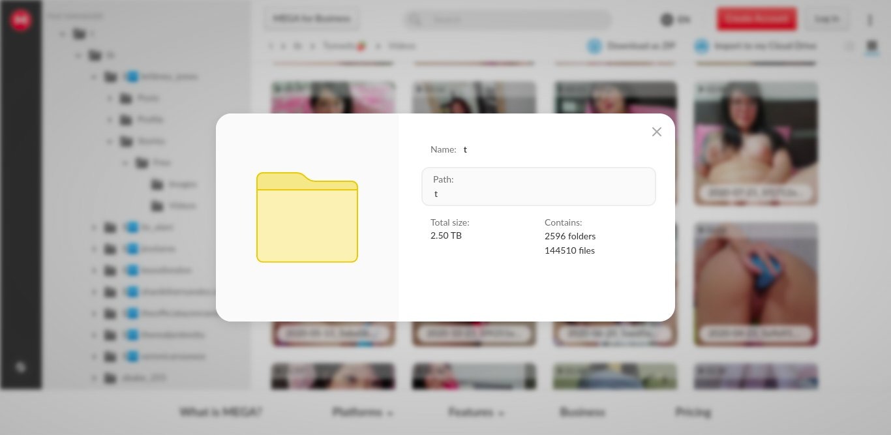Click the Path field in the dialog
The image size is (891, 435).
539,187
